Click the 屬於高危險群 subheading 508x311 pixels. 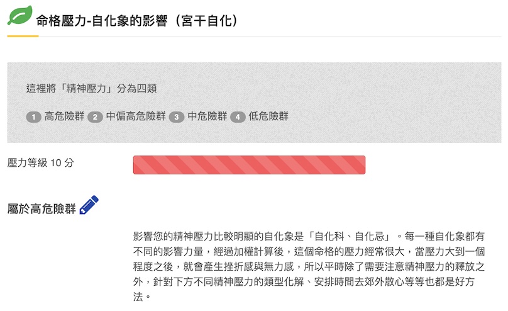click(x=41, y=208)
